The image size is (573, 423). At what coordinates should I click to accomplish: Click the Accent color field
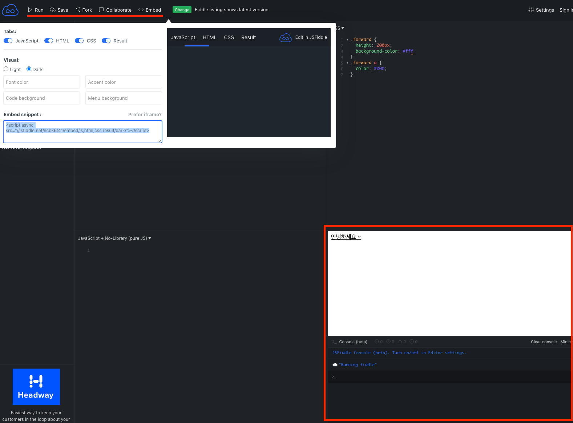click(x=124, y=82)
